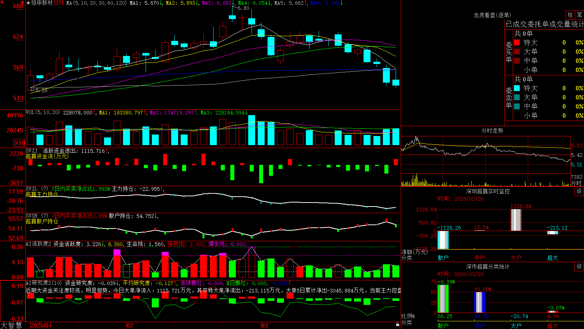This screenshot has height=329, width=584.
Task: Click the teal swatch for 委卖单 中单
Action: (517, 106)
